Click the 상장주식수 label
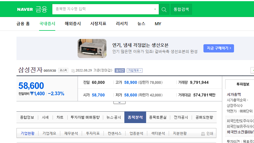 pos(235,105)
